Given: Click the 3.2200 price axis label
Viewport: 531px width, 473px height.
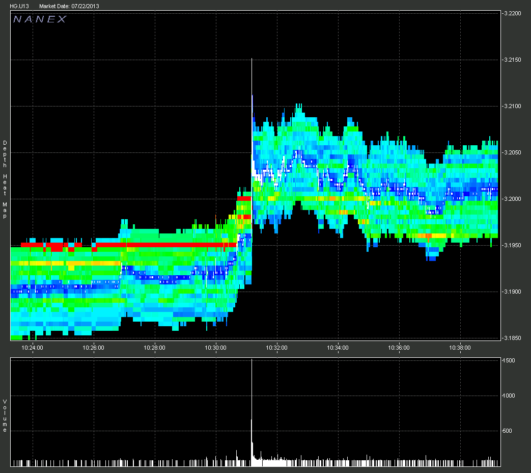Looking at the screenshot, I should (x=512, y=14).
